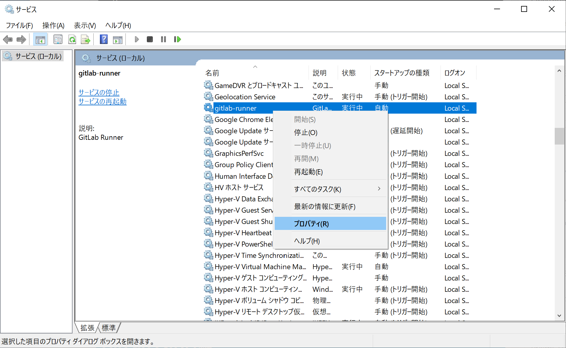The image size is (566, 348).
Task: Open the ヘルプ(H) menu in menu bar
Action: tap(118, 25)
